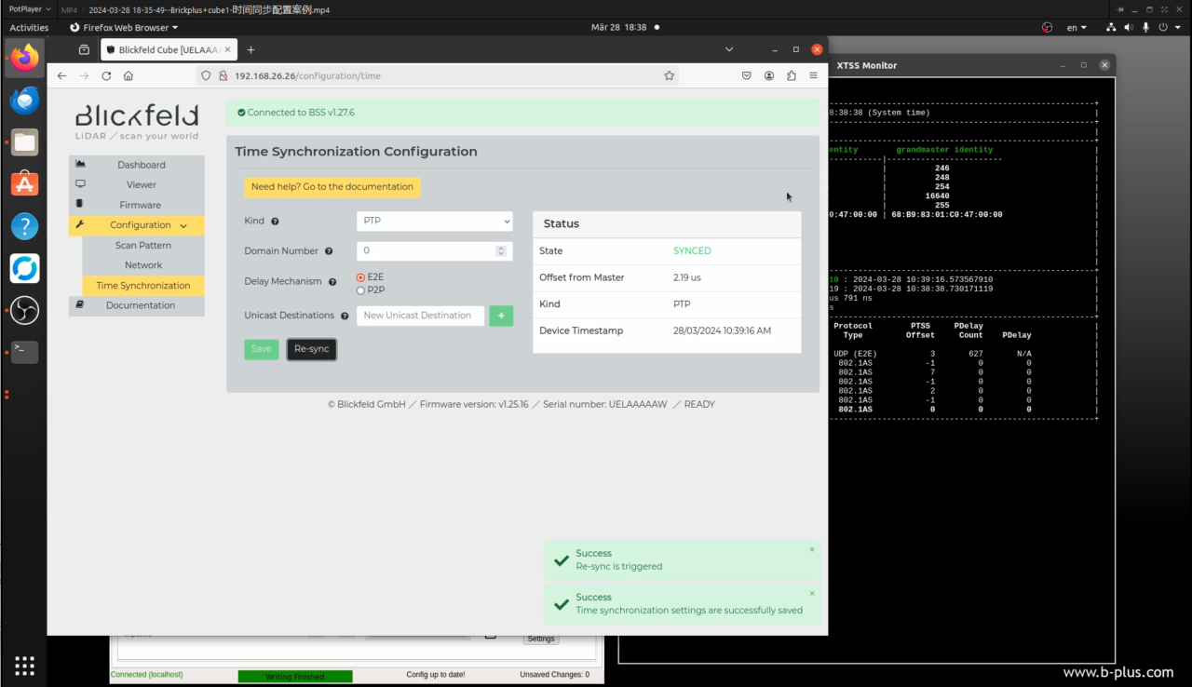Open a new Firefox tab
Image resolution: width=1192 pixels, height=687 pixels.
click(251, 49)
